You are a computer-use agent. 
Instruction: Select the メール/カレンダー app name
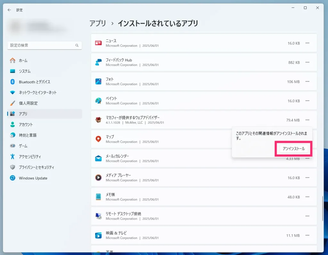(117, 156)
